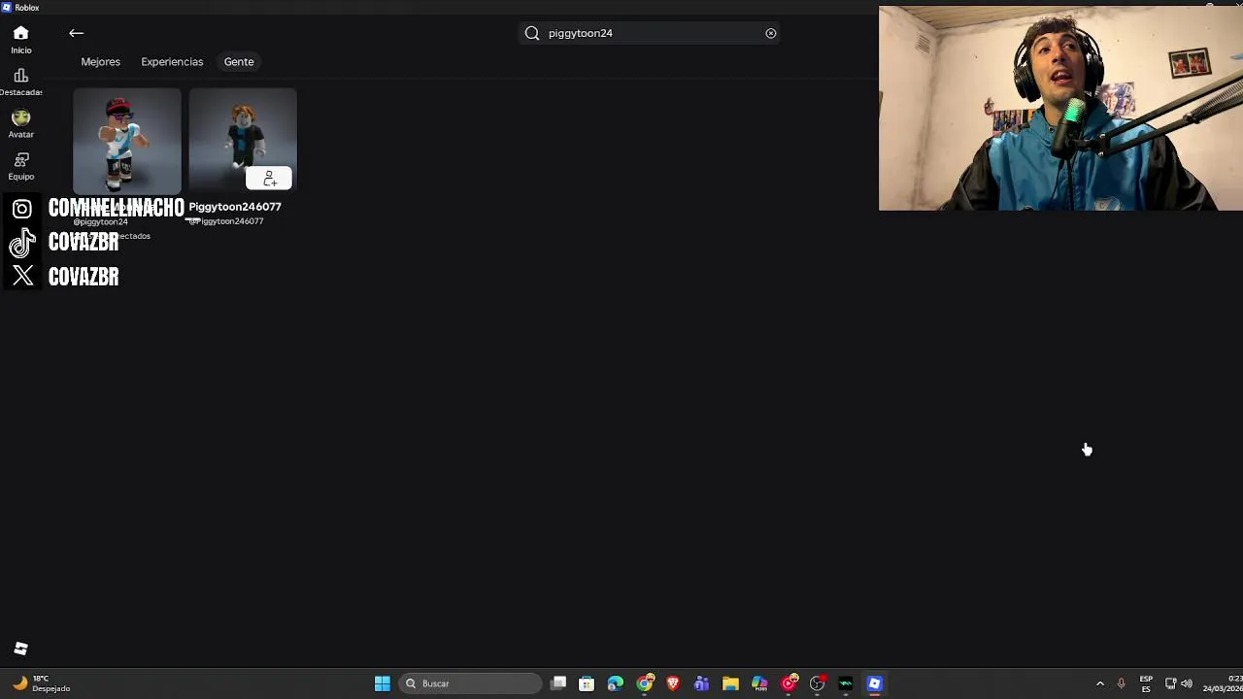
Task: Click the Roblox logo at the sidebar bottom
Action: [20, 649]
